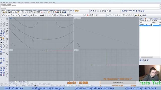Click the Open file folder icon
This screenshot has height=90, width=161.
pos(4,12)
